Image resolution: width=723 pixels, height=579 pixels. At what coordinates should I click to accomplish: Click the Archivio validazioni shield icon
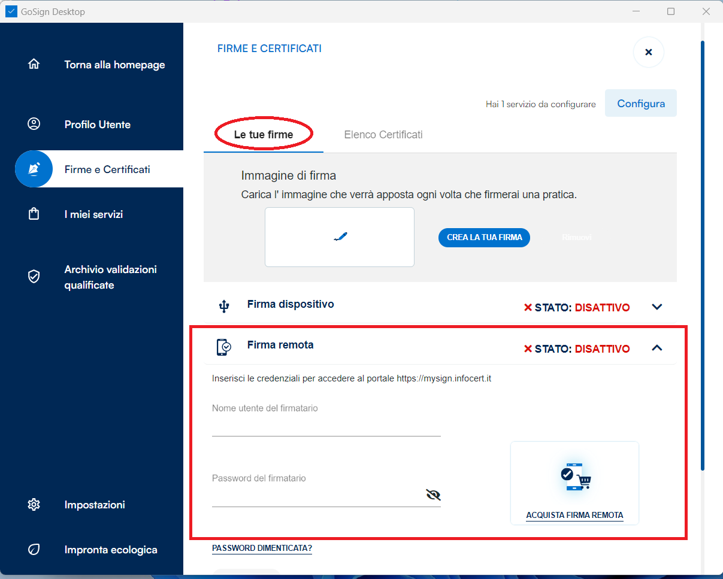(x=34, y=277)
